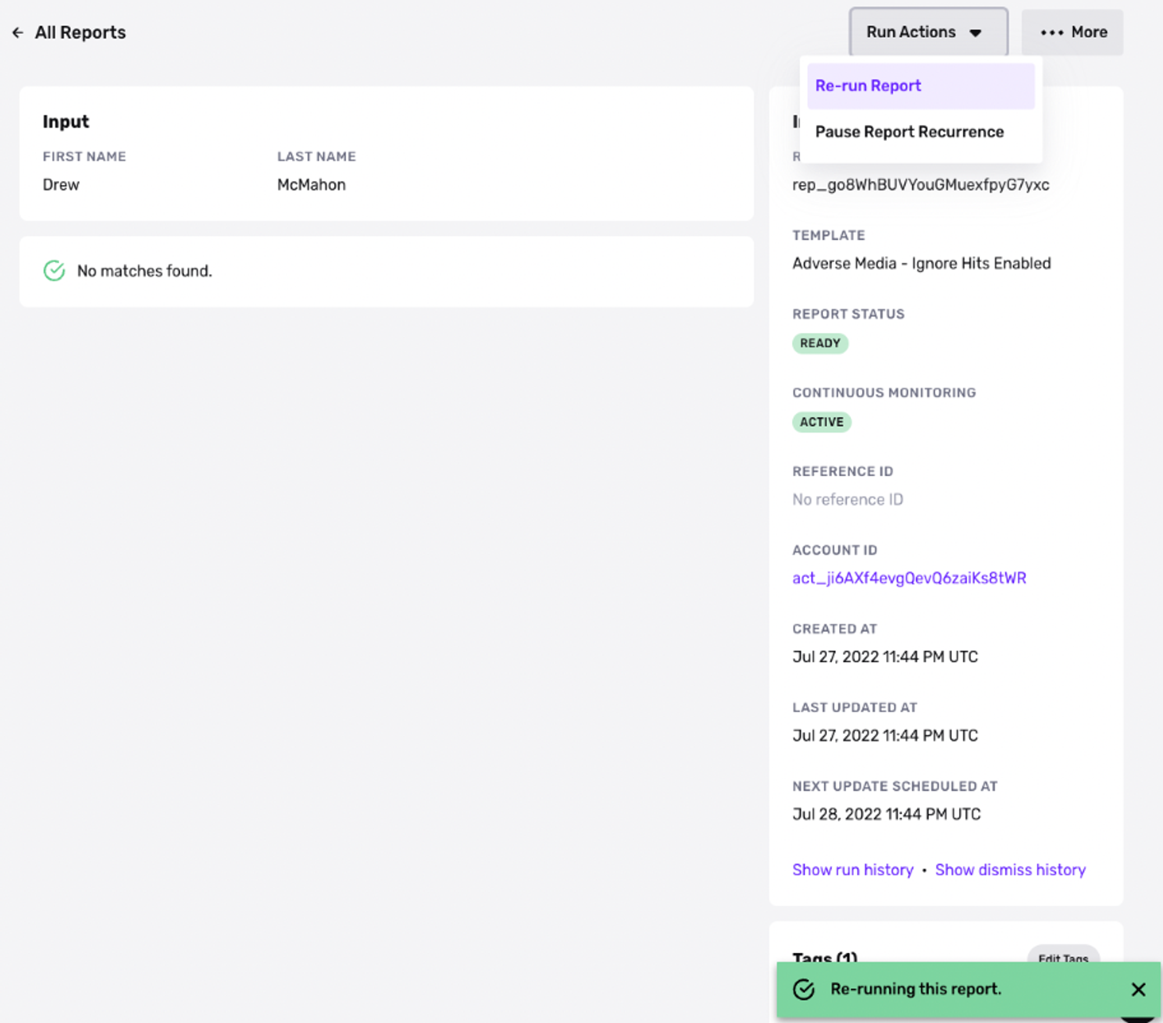This screenshot has width=1163, height=1023.
Task: Click template Adverse Media - Ignore Hits Enabled
Action: [x=921, y=263]
